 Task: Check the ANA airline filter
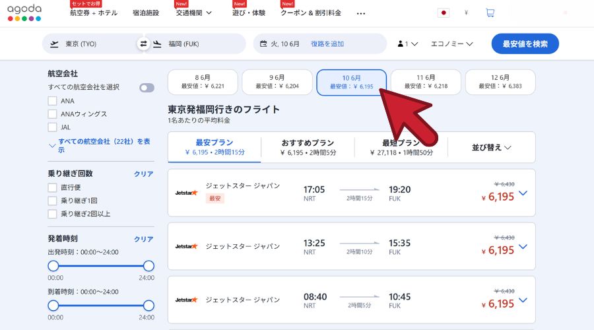(52, 101)
